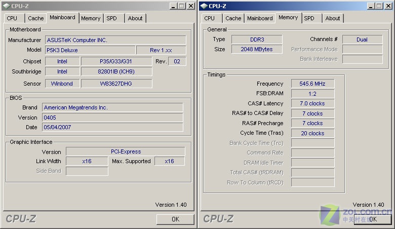Click OK in the left Mainboard window
The width and height of the screenshot is (395, 229).
175,219
